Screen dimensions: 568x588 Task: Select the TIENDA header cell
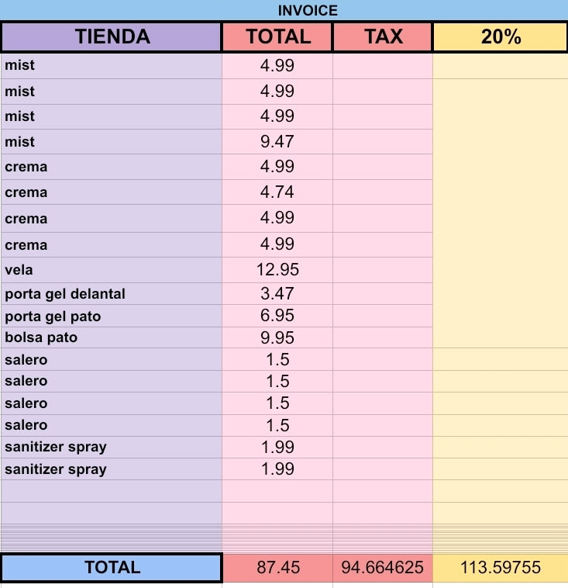tap(112, 36)
